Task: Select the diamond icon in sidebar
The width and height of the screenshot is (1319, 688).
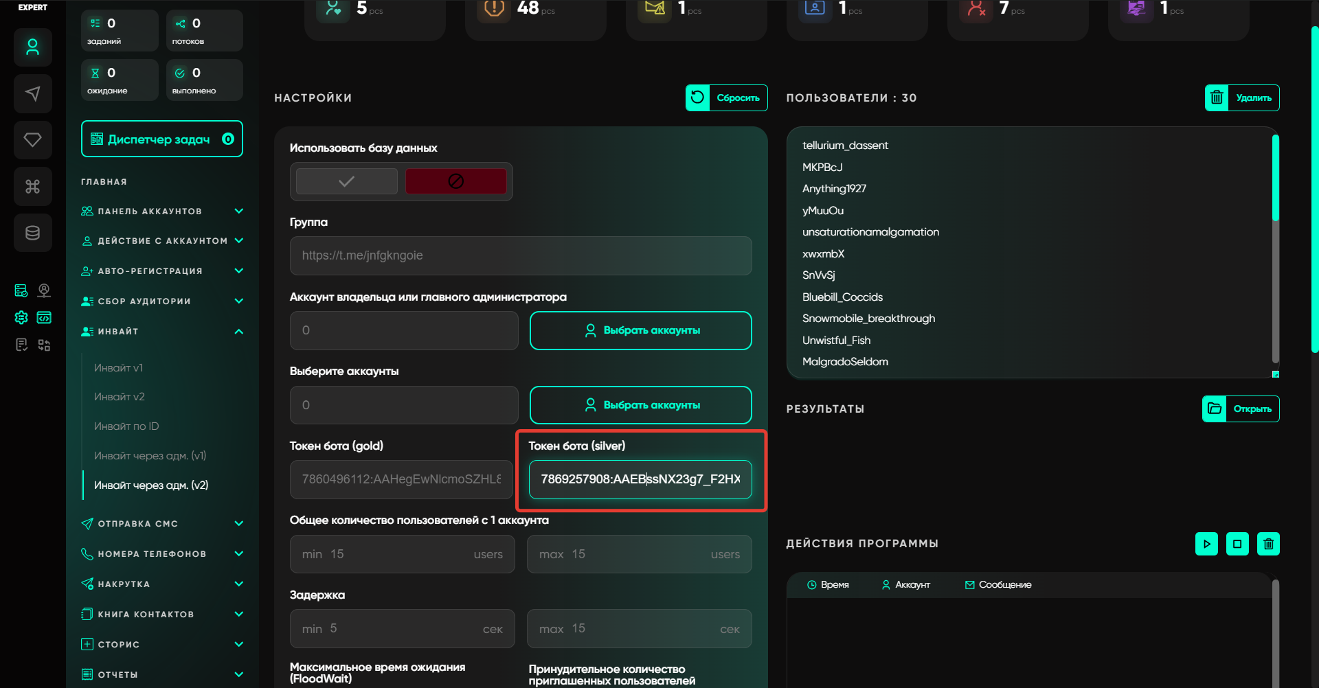Action: point(32,140)
